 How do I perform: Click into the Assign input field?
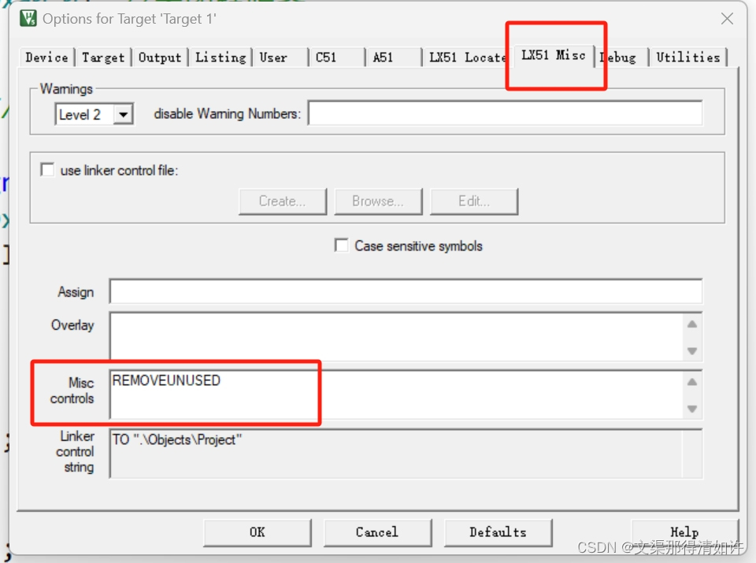(x=406, y=291)
